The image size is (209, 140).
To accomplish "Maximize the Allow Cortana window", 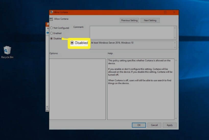I will click(x=165, y=12).
